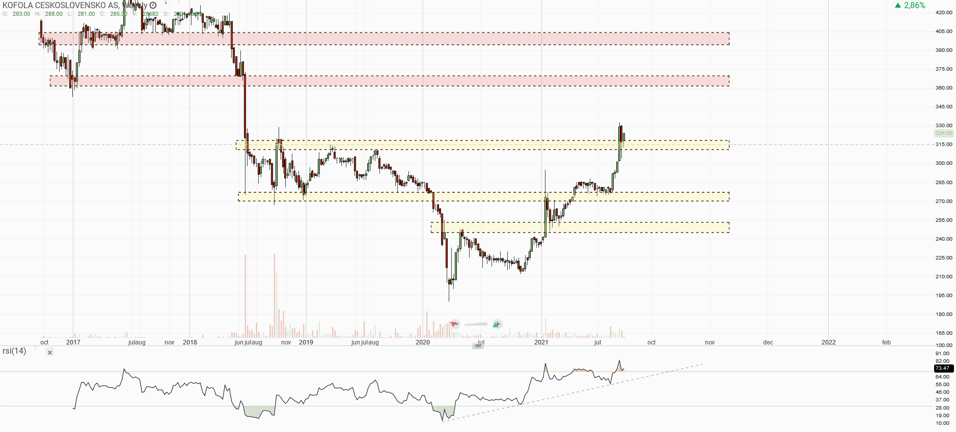Click the 2021 label on time axis
956x432 pixels.
(541, 342)
